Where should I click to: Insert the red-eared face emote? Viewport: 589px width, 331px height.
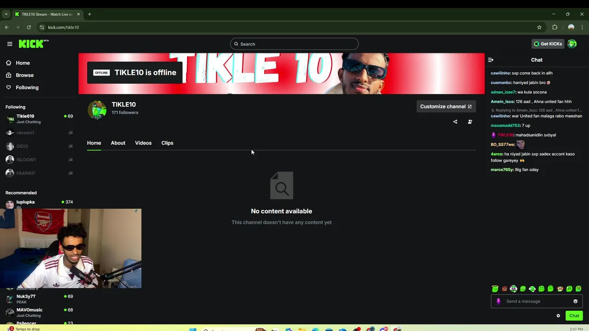click(560, 289)
